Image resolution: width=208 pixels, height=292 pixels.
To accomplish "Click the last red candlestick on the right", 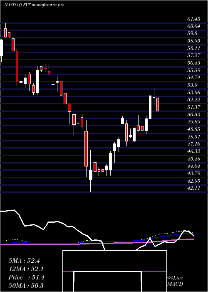I will click(x=158, y=104).
